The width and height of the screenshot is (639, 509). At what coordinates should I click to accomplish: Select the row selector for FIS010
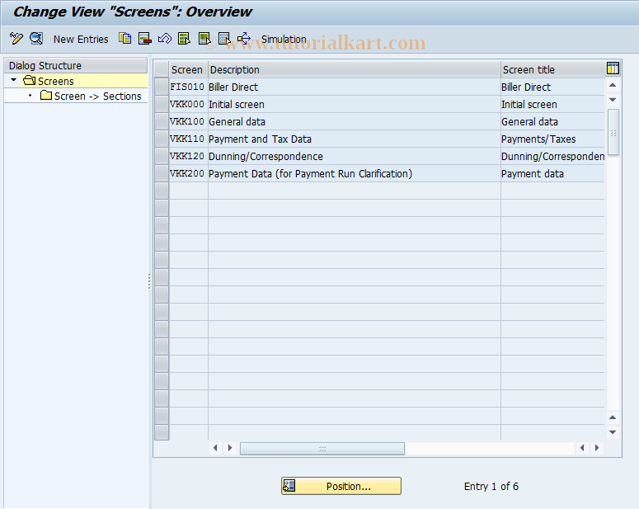pos(162,87)
